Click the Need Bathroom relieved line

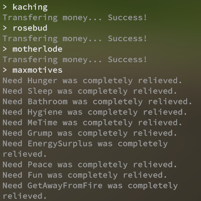point(97,102)
